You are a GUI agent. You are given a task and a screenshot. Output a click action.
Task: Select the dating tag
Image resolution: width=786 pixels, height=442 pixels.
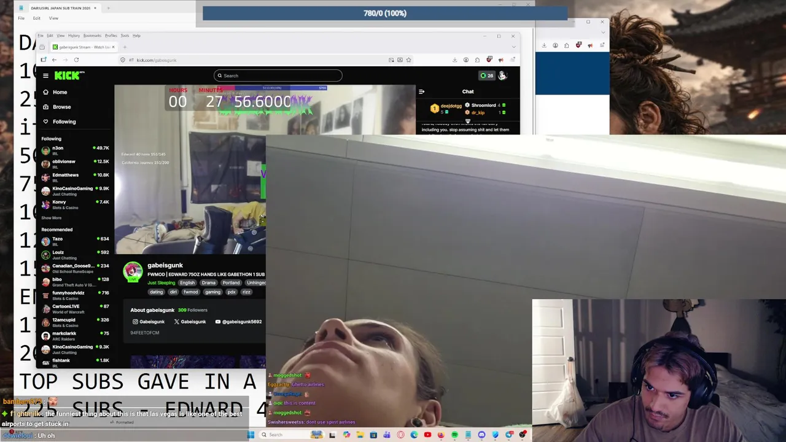tap(156, 292)
